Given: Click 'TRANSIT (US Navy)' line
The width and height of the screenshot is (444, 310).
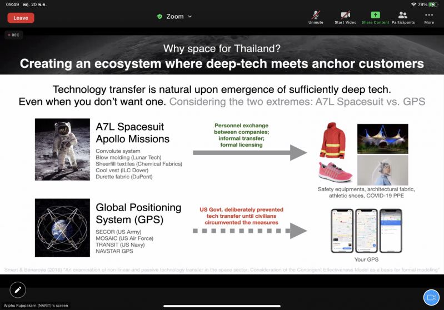Looking at the screenshot, I should [x=120, y=244].
